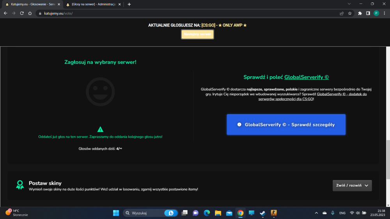Click the Postaw skiny heading

pyautogui.click(x=45, y=183)
